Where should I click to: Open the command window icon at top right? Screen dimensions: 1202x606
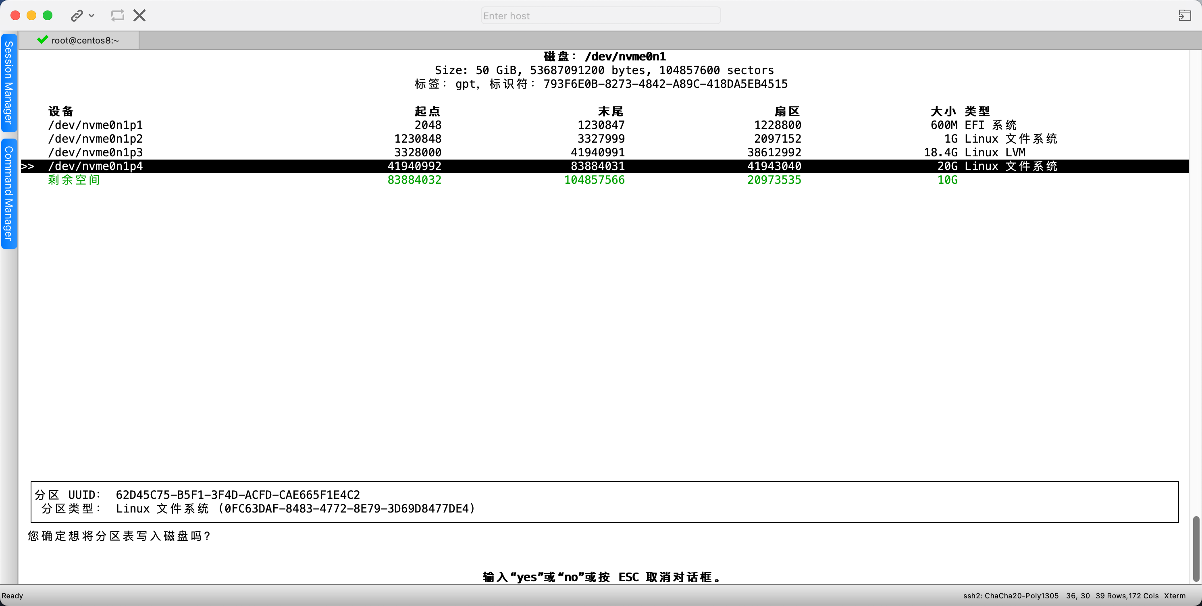[x=1184, y=16]
